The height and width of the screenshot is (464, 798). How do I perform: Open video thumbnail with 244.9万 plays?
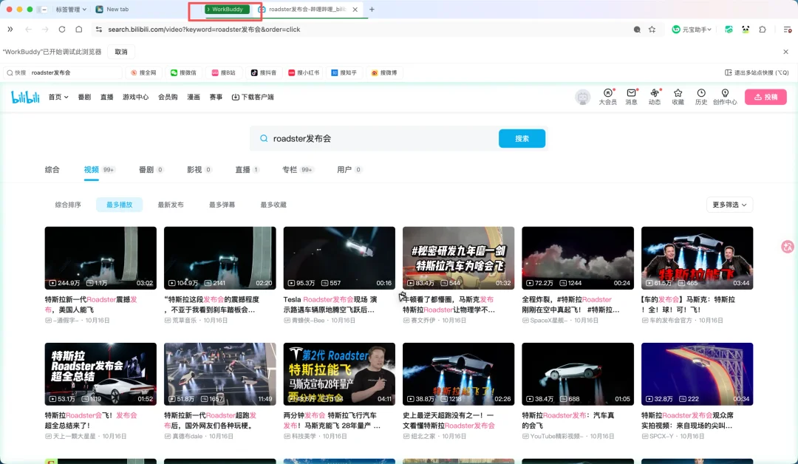click(100, 258)
